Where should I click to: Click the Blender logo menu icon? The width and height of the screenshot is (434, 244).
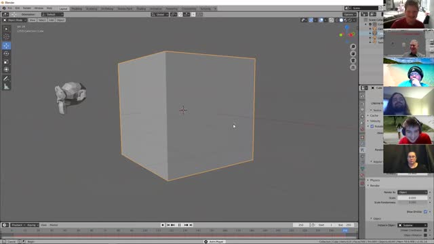3,8
